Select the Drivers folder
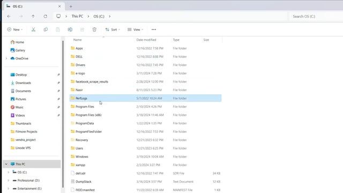343x193 pixels. (145, 65)
